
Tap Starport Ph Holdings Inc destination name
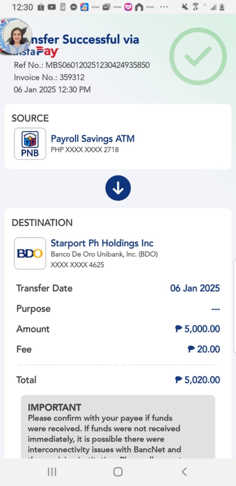[102, 243]
